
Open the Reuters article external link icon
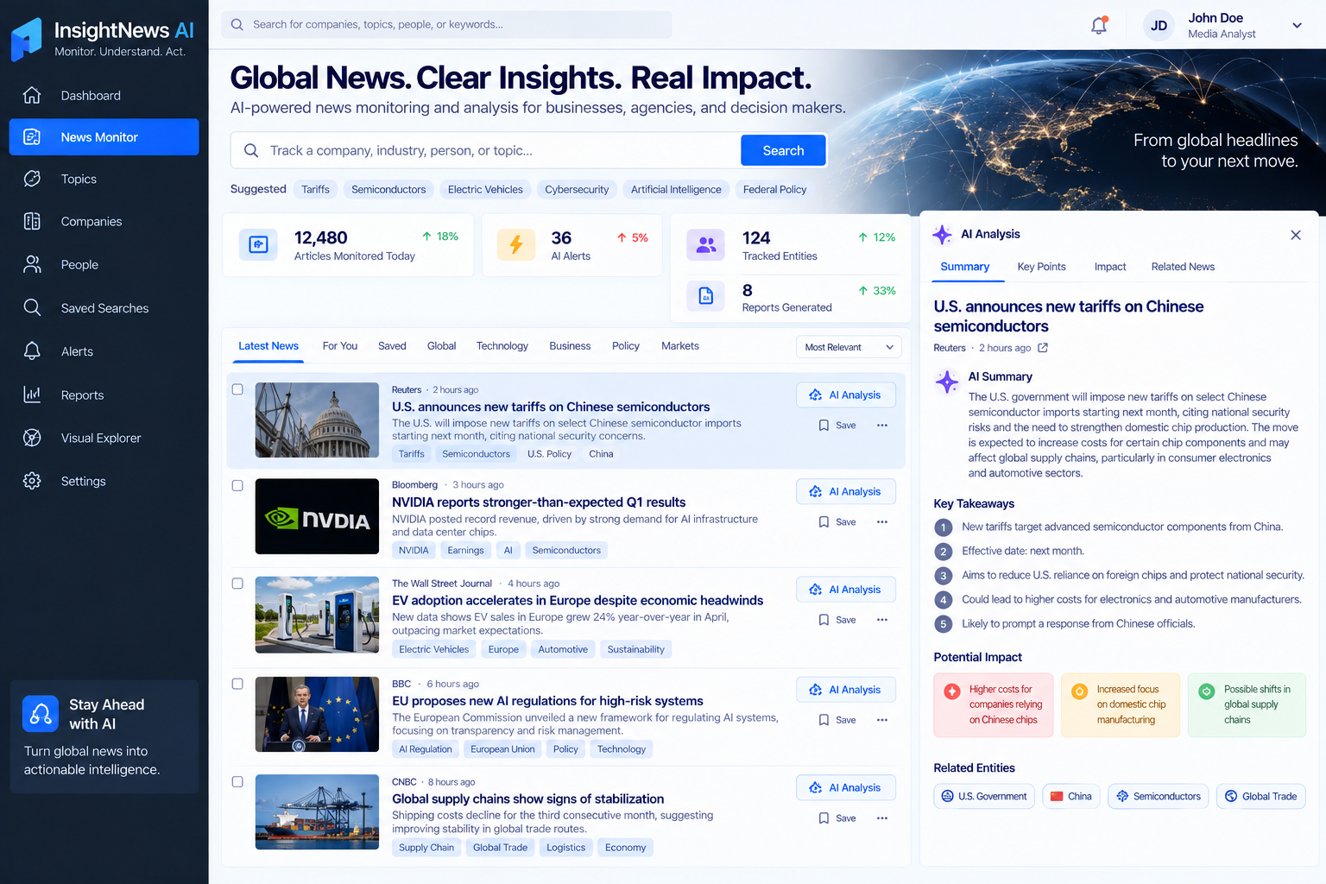[x=1043, y=348]
